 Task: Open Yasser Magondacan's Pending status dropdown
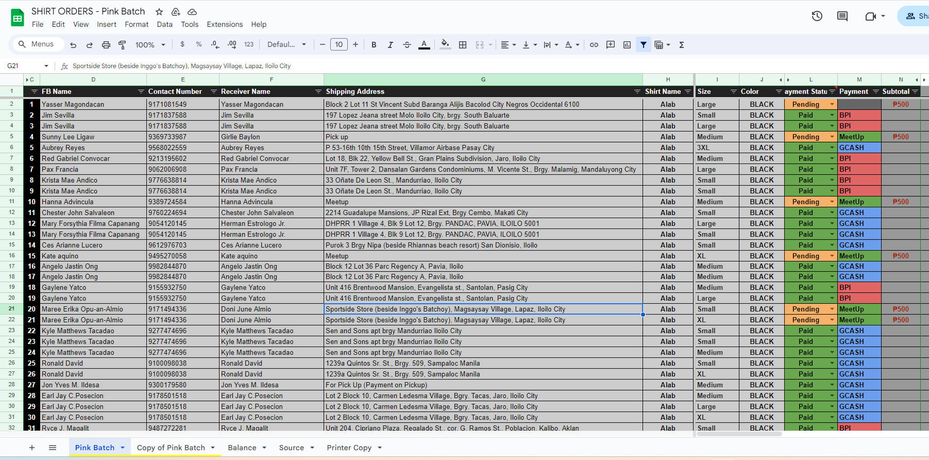832,104
